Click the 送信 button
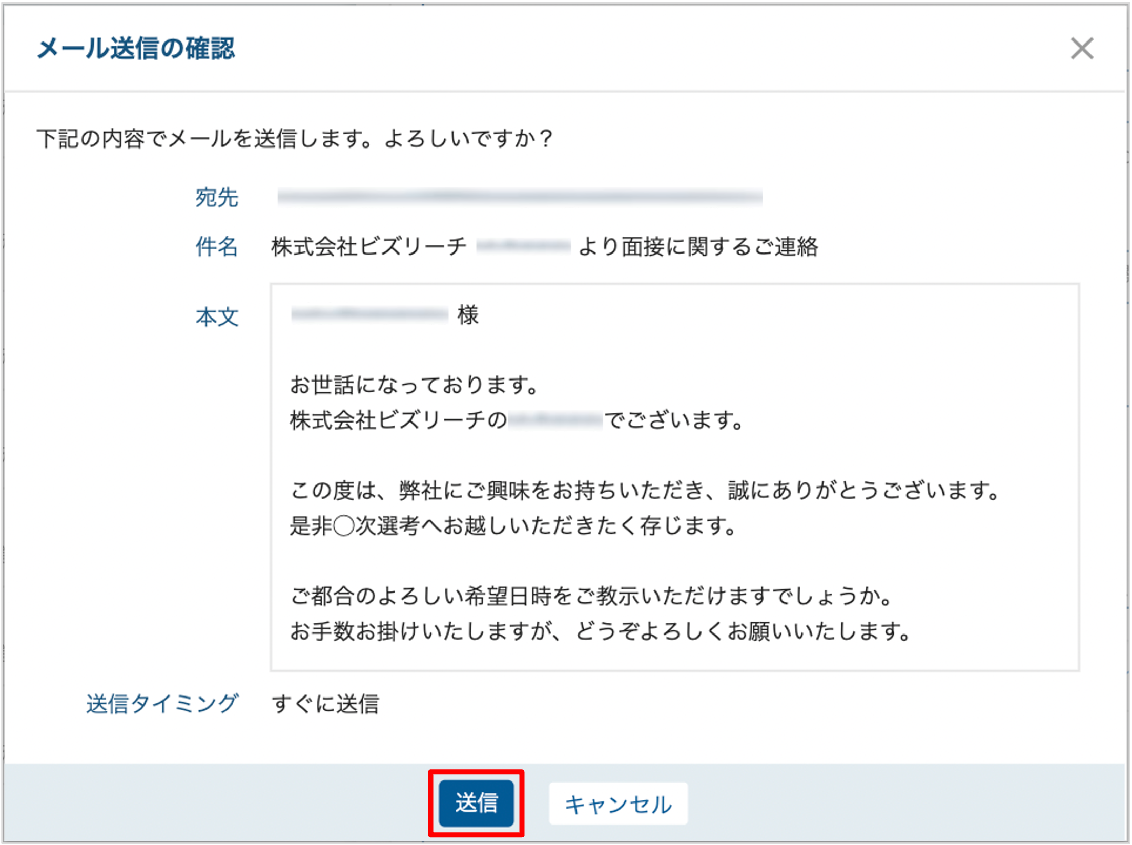Screen dimensions: 1132x845 pos(476,803)
